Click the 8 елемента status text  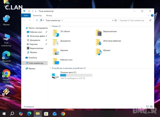[x=29, y=107]
